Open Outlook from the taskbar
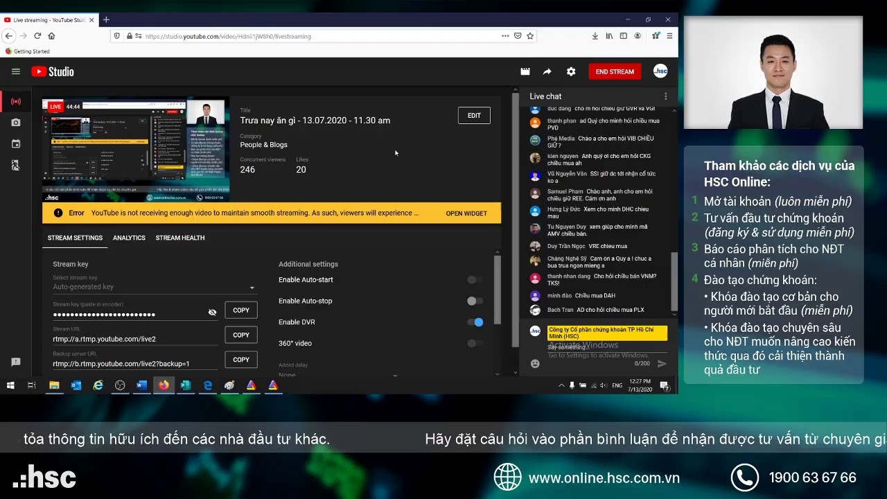 point(76,385)
